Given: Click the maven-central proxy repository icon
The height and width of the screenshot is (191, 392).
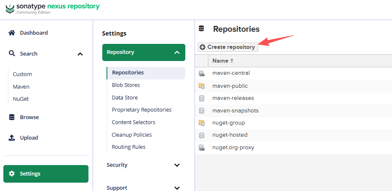Looking at the screenshot, I should (202, 73).
